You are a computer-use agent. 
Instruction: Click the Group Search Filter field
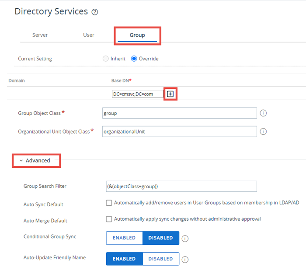181,186
